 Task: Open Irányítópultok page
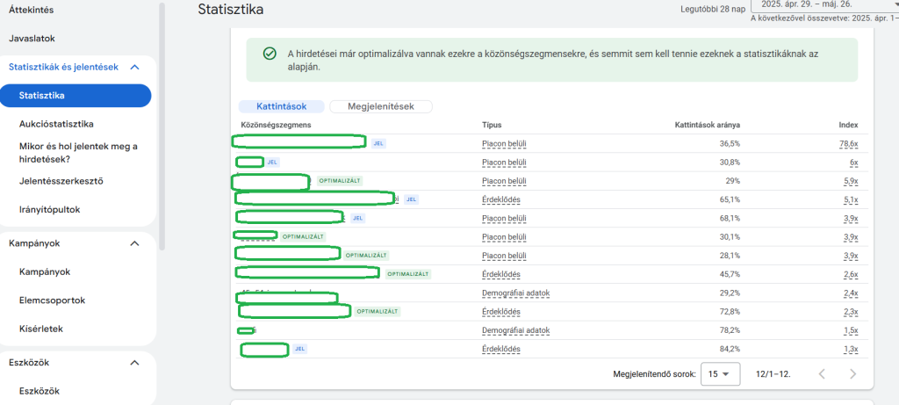pos(50,209)
